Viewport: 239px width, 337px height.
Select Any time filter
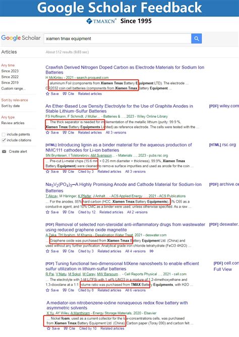pos(8,65)
